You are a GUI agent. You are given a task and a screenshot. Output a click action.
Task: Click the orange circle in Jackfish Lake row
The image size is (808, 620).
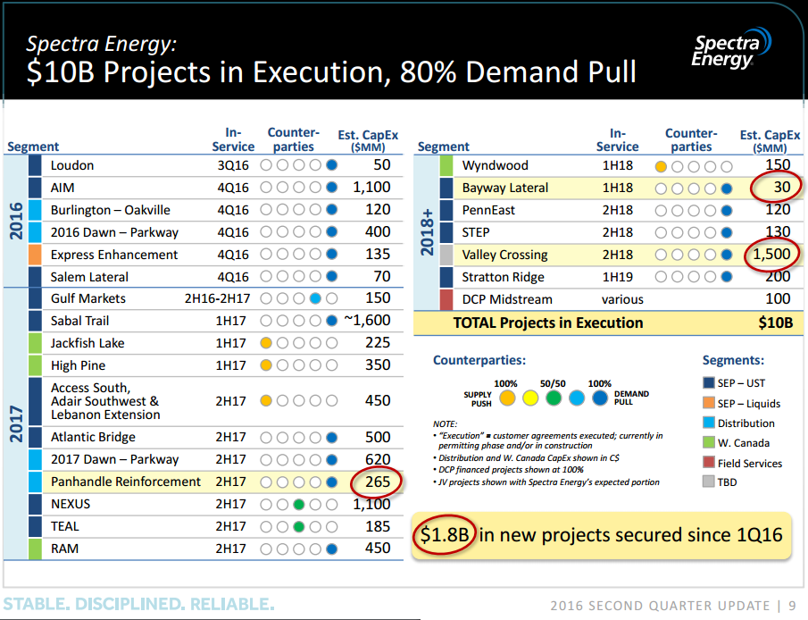click(266, 343)
